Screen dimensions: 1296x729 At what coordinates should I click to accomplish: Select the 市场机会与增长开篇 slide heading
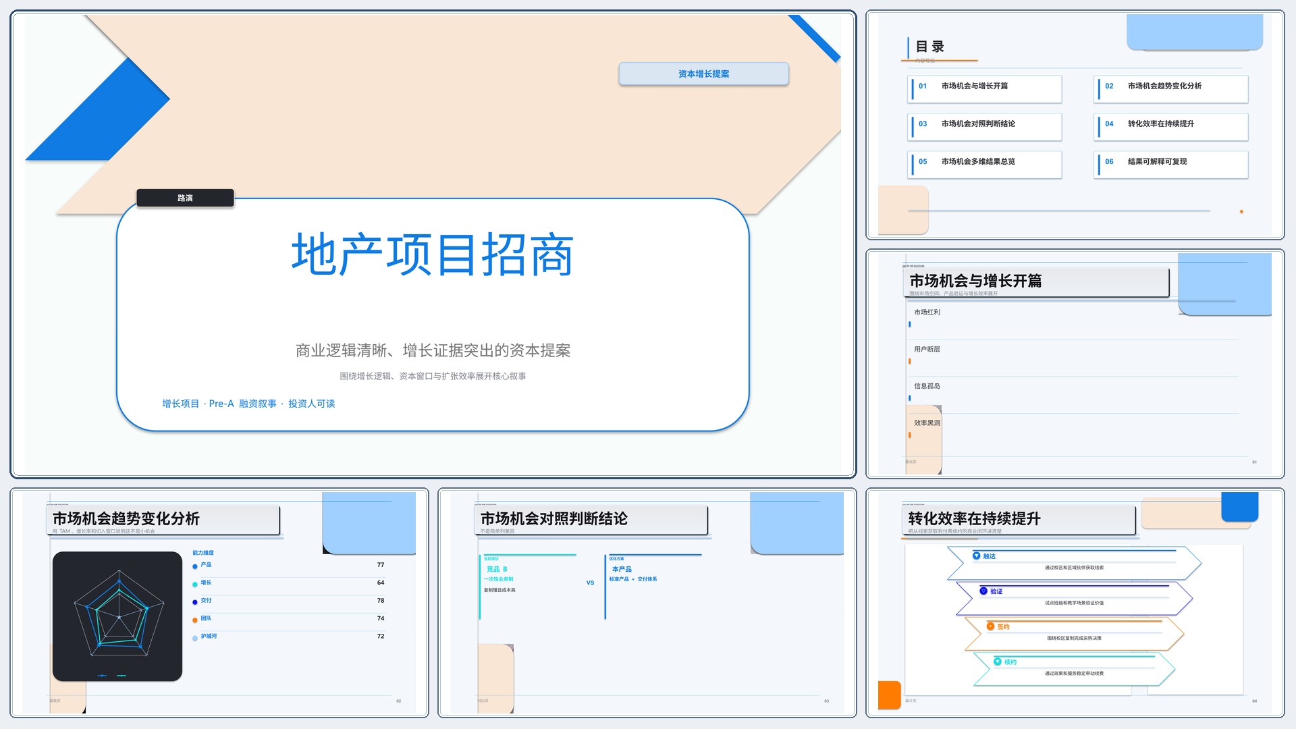[975, 281]
